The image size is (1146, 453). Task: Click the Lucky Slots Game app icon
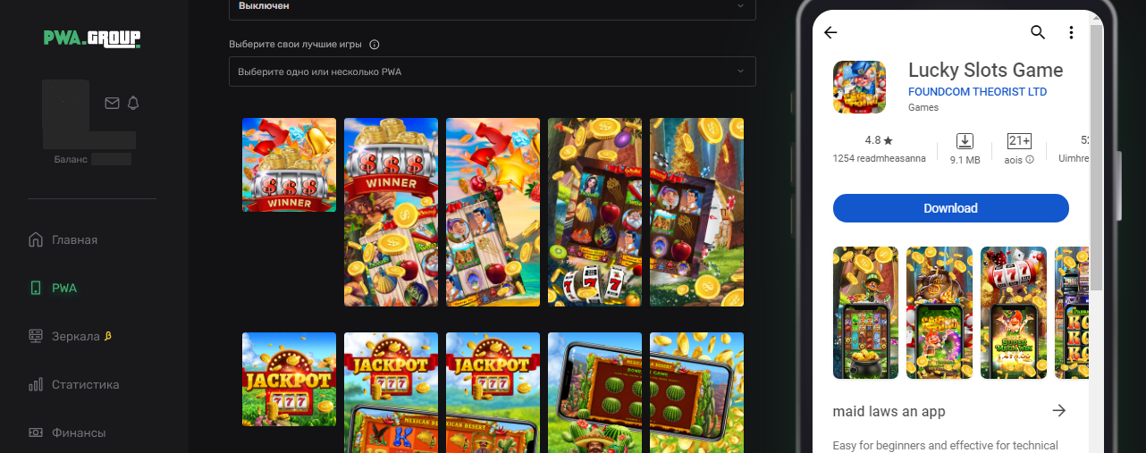click(859, 88)
